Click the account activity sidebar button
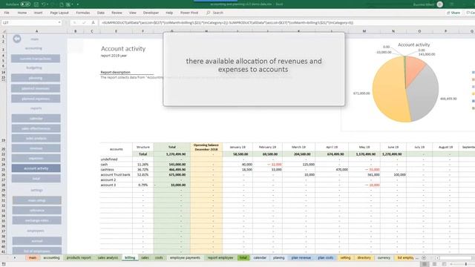Screen dimensions: 475x267 pyautogui.click(x=36, y=168)
